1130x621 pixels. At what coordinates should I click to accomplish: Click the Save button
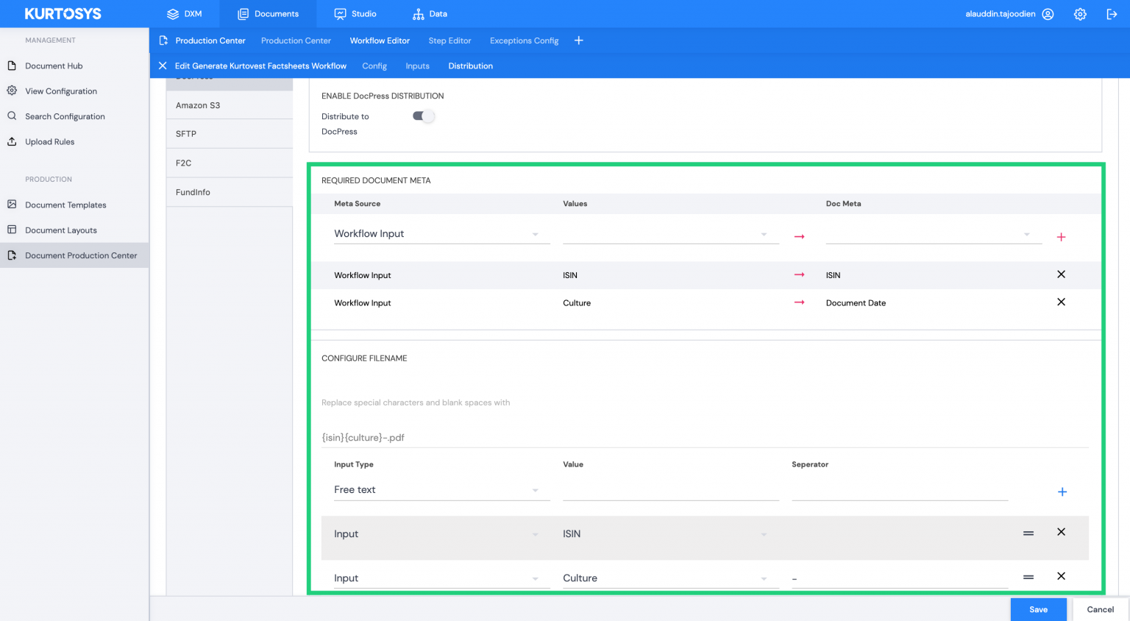(x=1038, y=609)
